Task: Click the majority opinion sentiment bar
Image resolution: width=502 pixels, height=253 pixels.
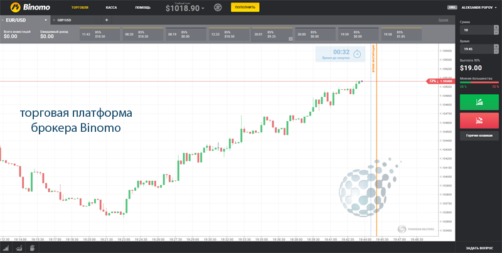Action: [x=479, y=82]
